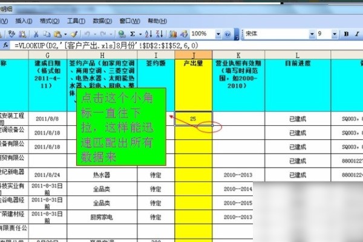This screenshot has height=242, width=363.
Task: Open the AutoSum functions dropdown arrow
Action: pyautogui.click(x=140, y=34)
